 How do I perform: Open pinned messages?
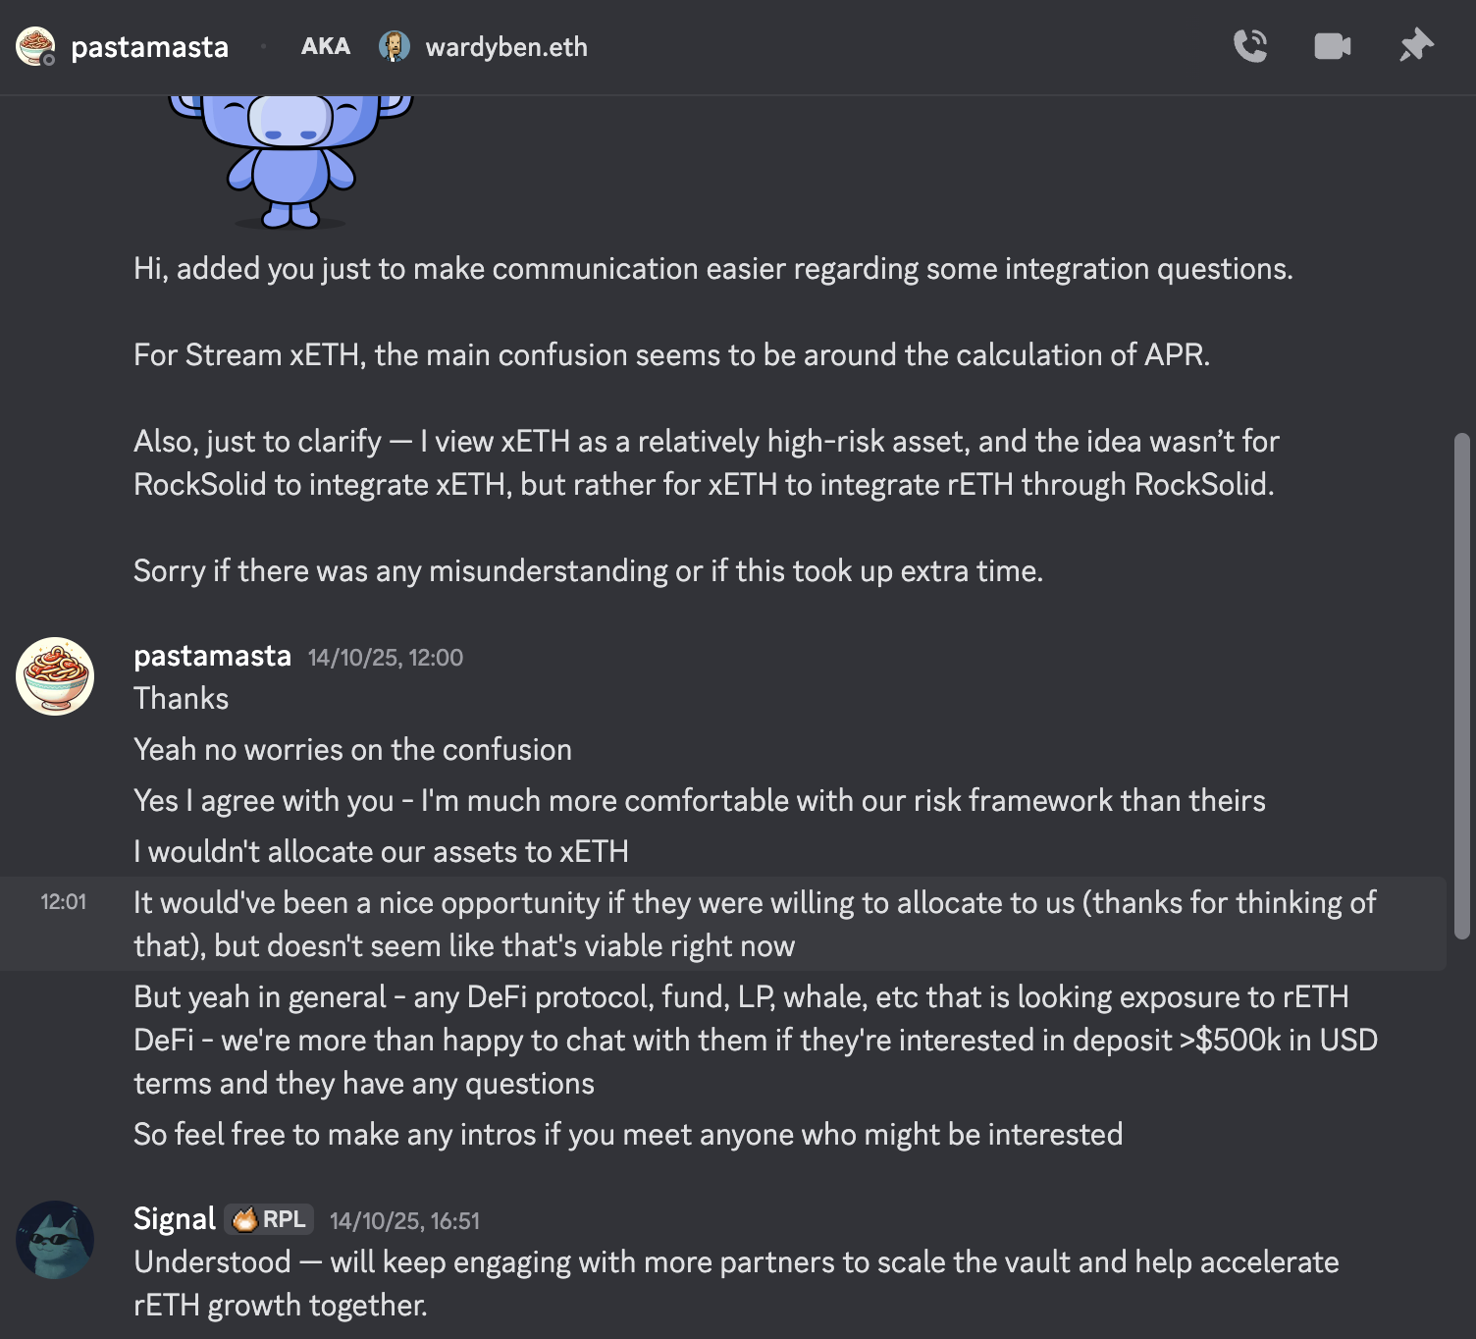(1416, 46)
